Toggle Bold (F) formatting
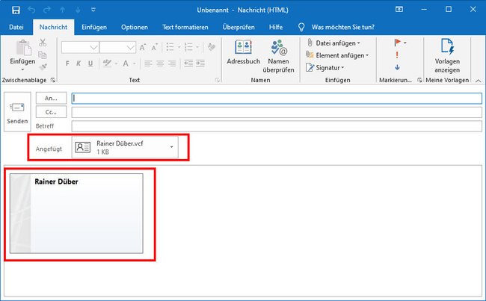This screenshot has width=486, height=301. (x=67, y=63)
